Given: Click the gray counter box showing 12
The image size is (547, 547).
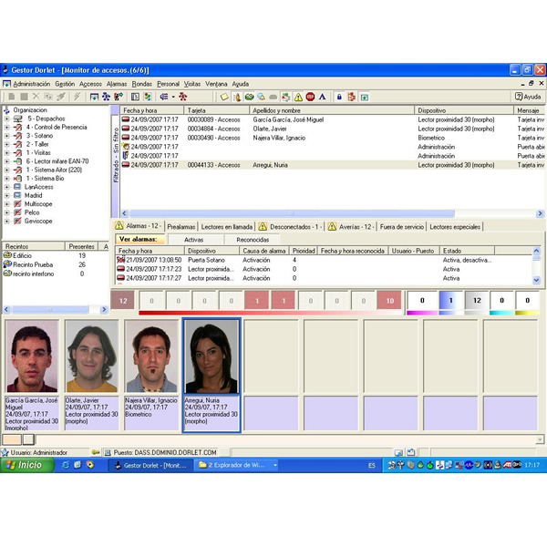Looking at the screenshot, I should (x=477, y=300).
